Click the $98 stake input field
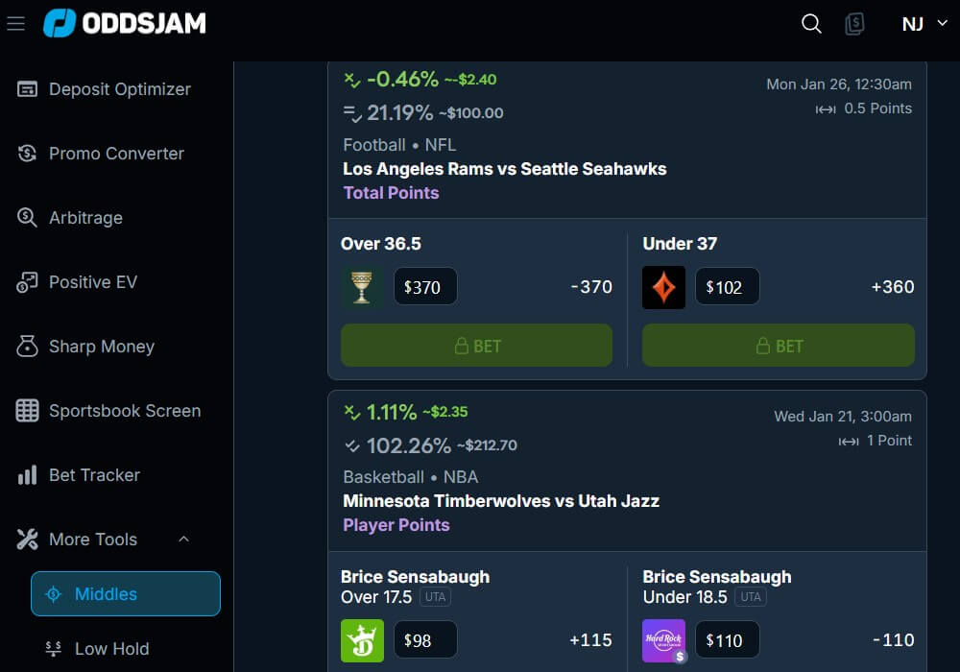 [425, 639]
